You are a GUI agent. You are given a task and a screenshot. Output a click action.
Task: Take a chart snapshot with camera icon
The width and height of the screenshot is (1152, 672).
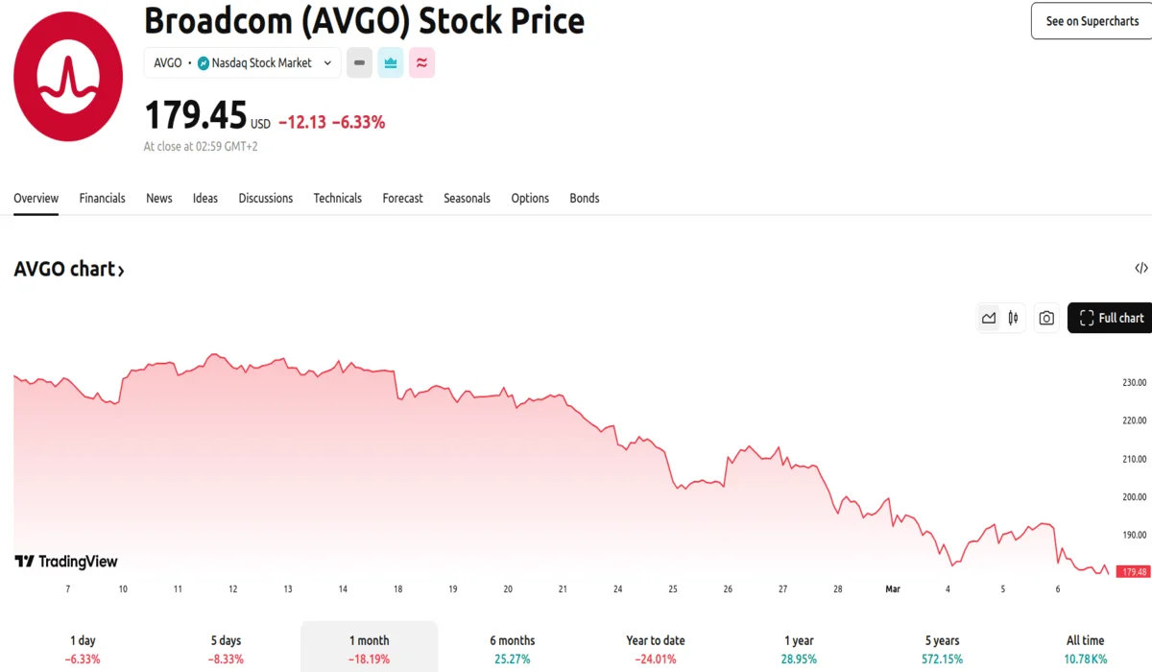click(1045, 318)
